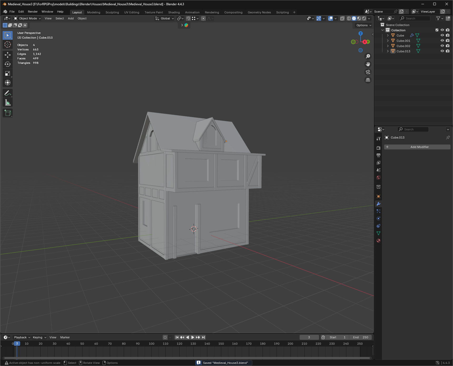The width and height of the screenshot is (453, 366).
Task: Select the Rotate tool
Action: point(8,64)
